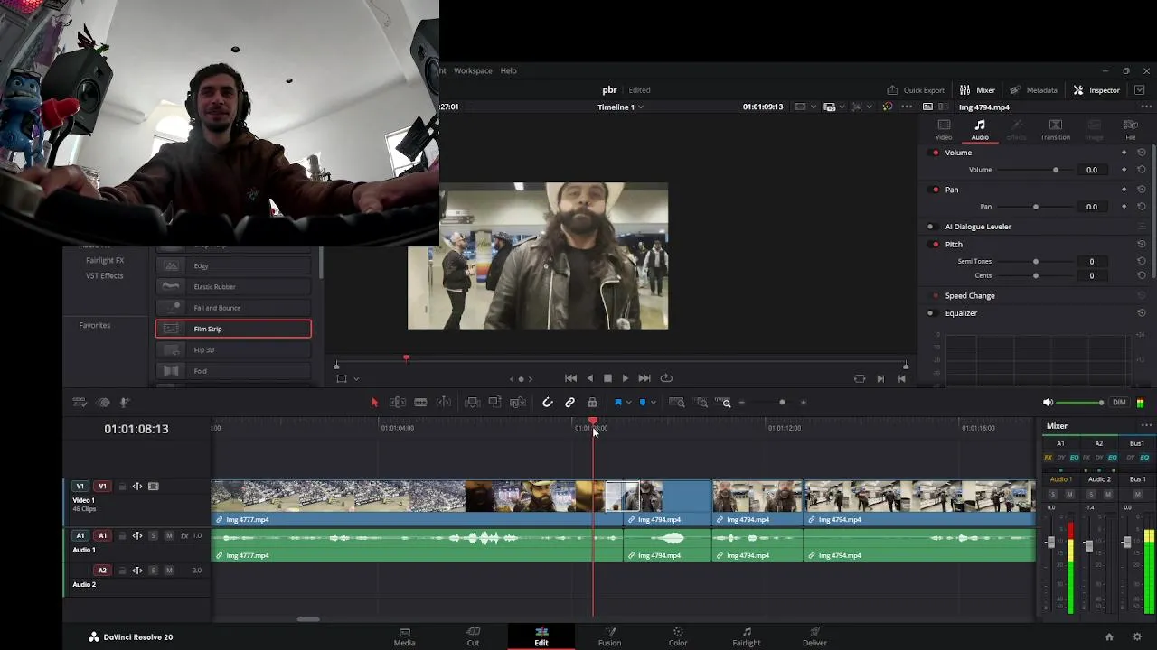The image size is (1157, 650).
Task: Click Full Extent Zoom icon
Action: (676, 403)
